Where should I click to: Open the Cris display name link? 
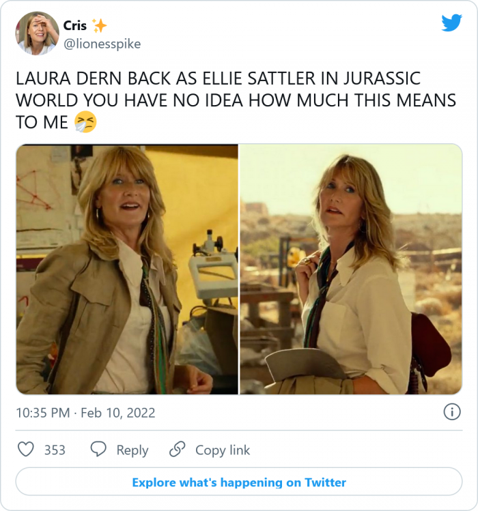(x=74, y=26)
